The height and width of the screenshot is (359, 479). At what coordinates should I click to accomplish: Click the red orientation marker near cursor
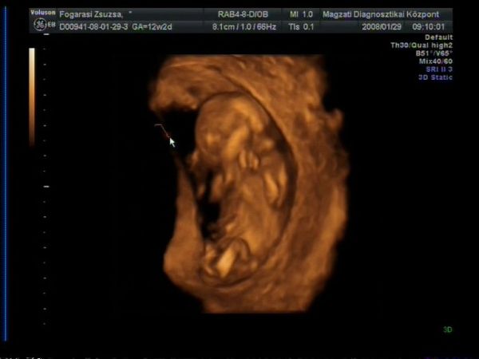pyautogui.click(x=161, y=130)
